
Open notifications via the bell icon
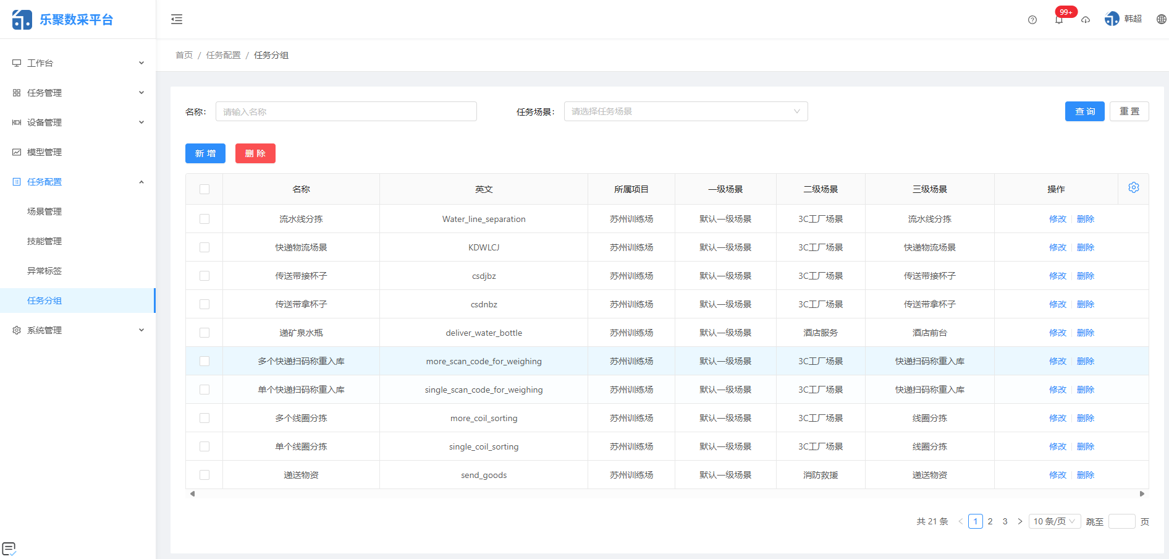[x=1059, y=20]
